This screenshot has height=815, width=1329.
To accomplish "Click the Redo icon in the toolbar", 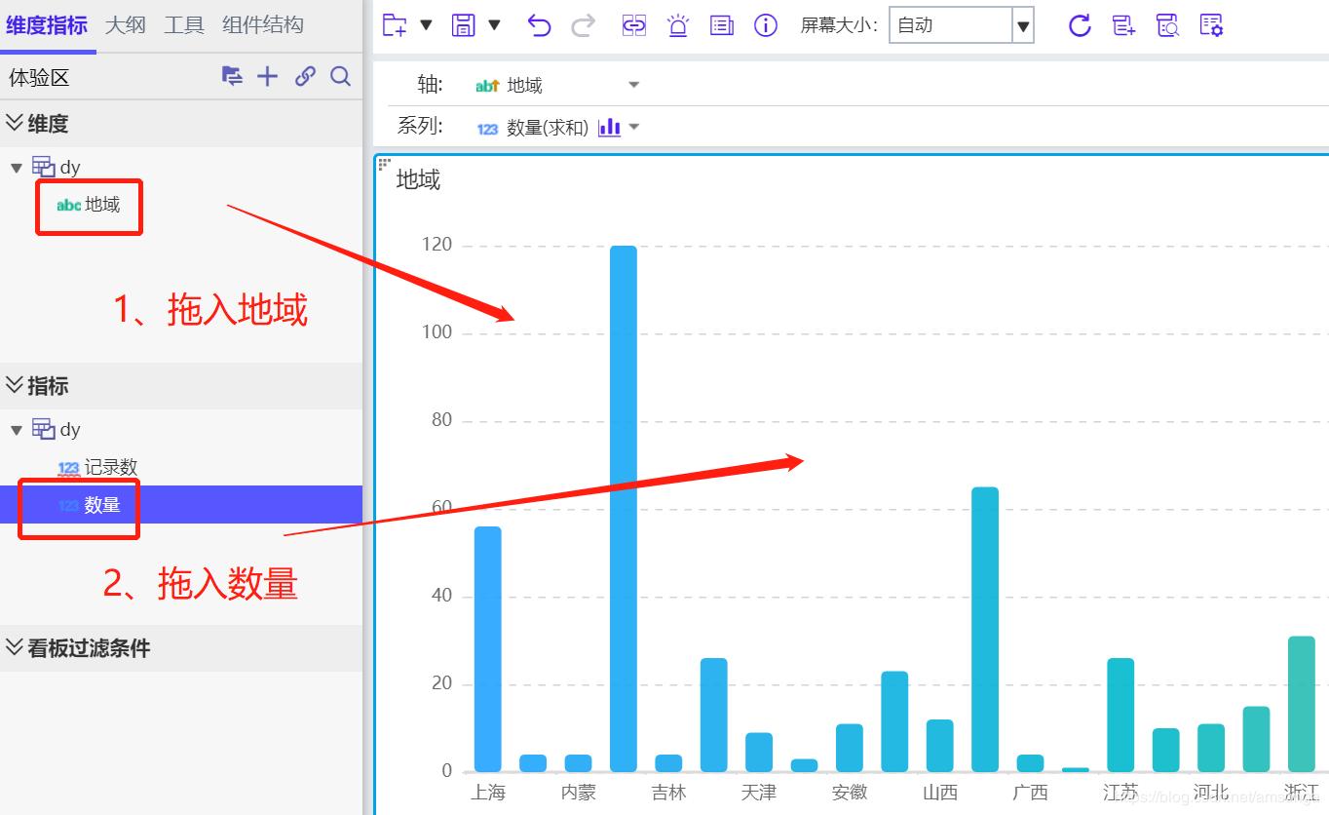I will pos(584,25).
